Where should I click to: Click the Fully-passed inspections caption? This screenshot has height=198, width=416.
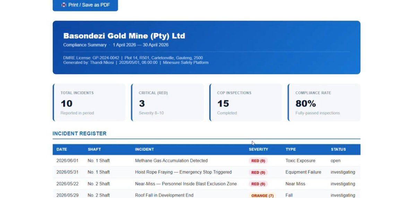click(318, 113)
